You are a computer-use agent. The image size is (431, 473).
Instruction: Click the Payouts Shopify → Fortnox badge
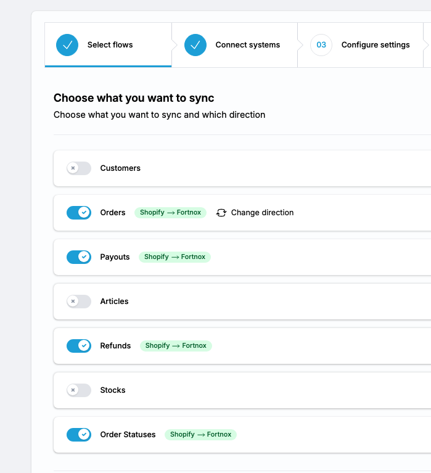coord(174,257)
